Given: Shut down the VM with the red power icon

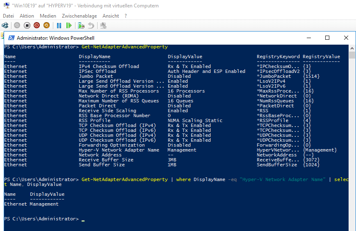Looking at the screenshot, I should point(37,25).
